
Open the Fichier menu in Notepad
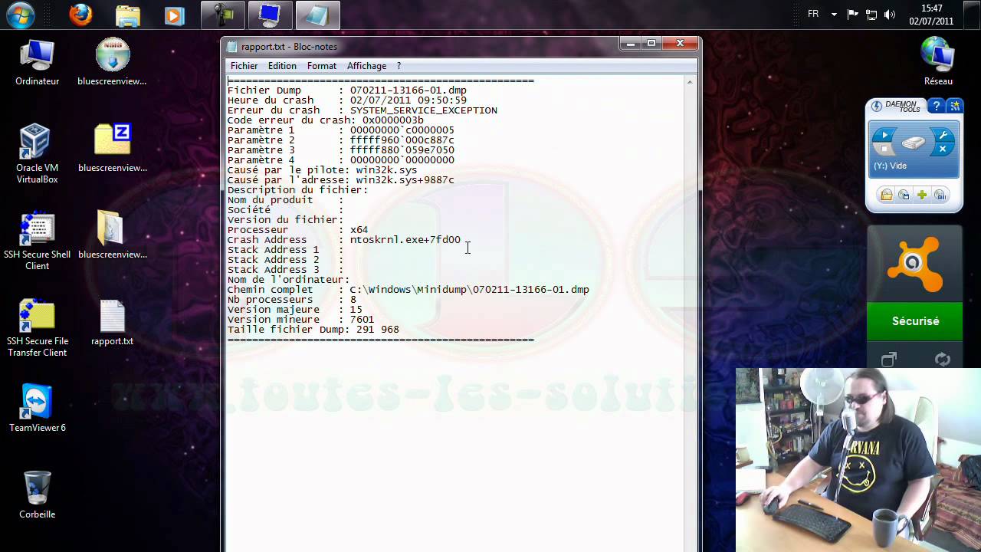[244, 66]
